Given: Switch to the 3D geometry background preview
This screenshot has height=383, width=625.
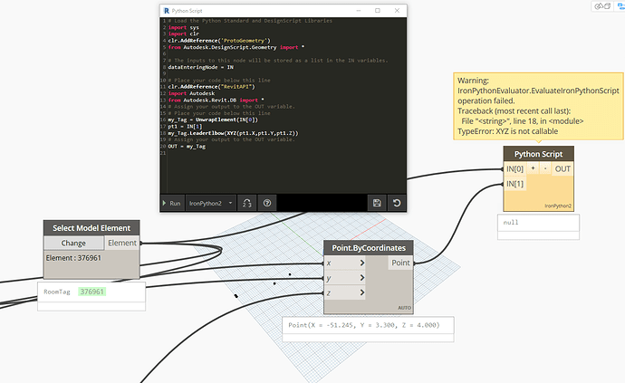Looking at the screenshot, I should [x=602, y=6].
